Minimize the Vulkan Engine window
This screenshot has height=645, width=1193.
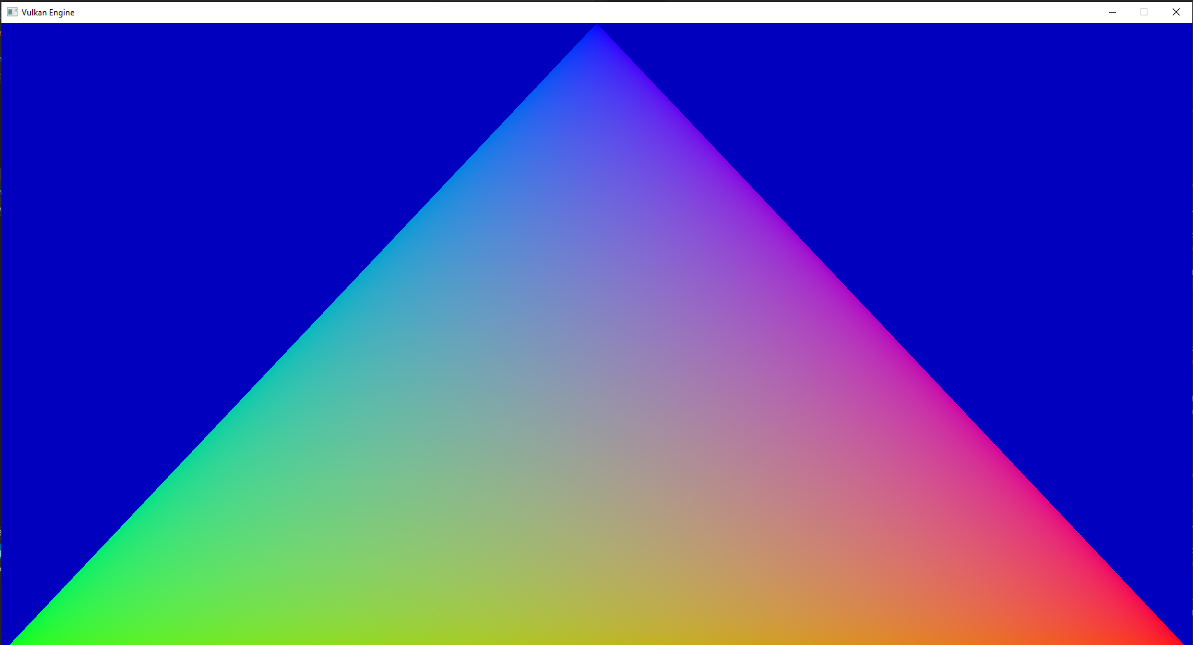click(x=1112, y=12)
